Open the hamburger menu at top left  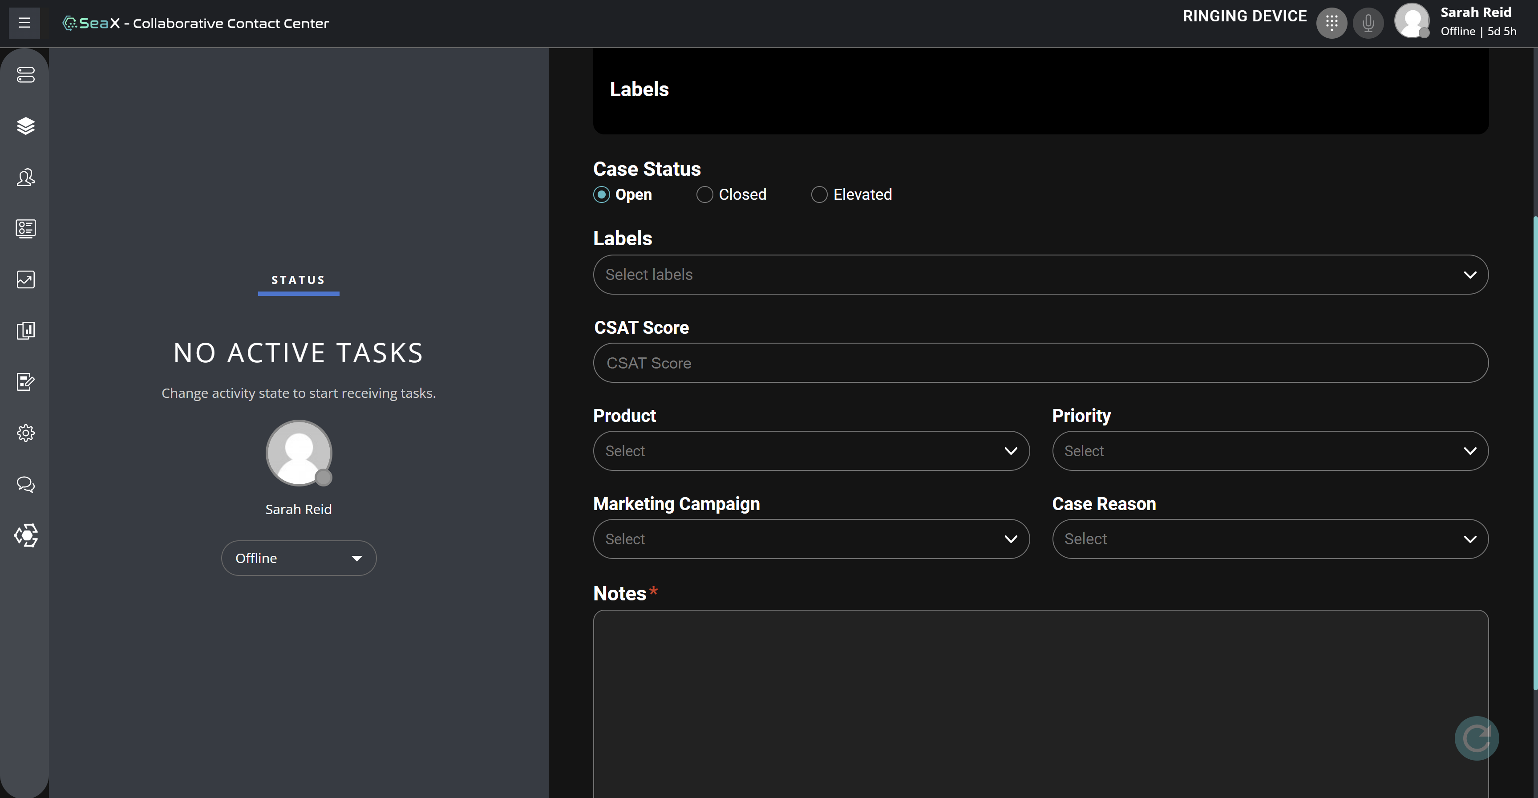click(x=24, y=23)
